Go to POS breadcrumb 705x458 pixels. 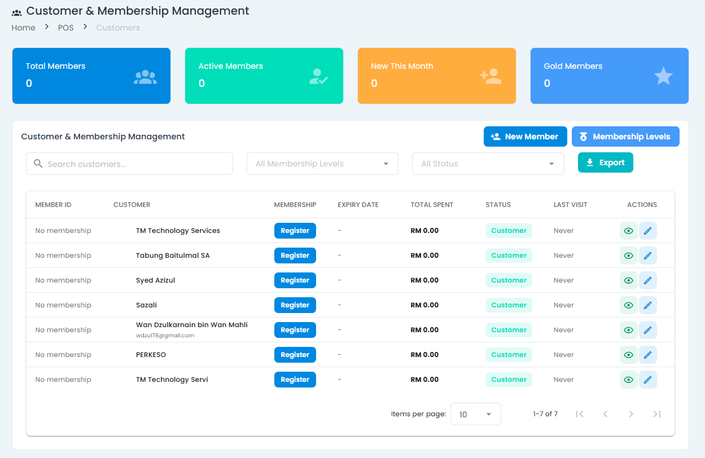(66, 28)
